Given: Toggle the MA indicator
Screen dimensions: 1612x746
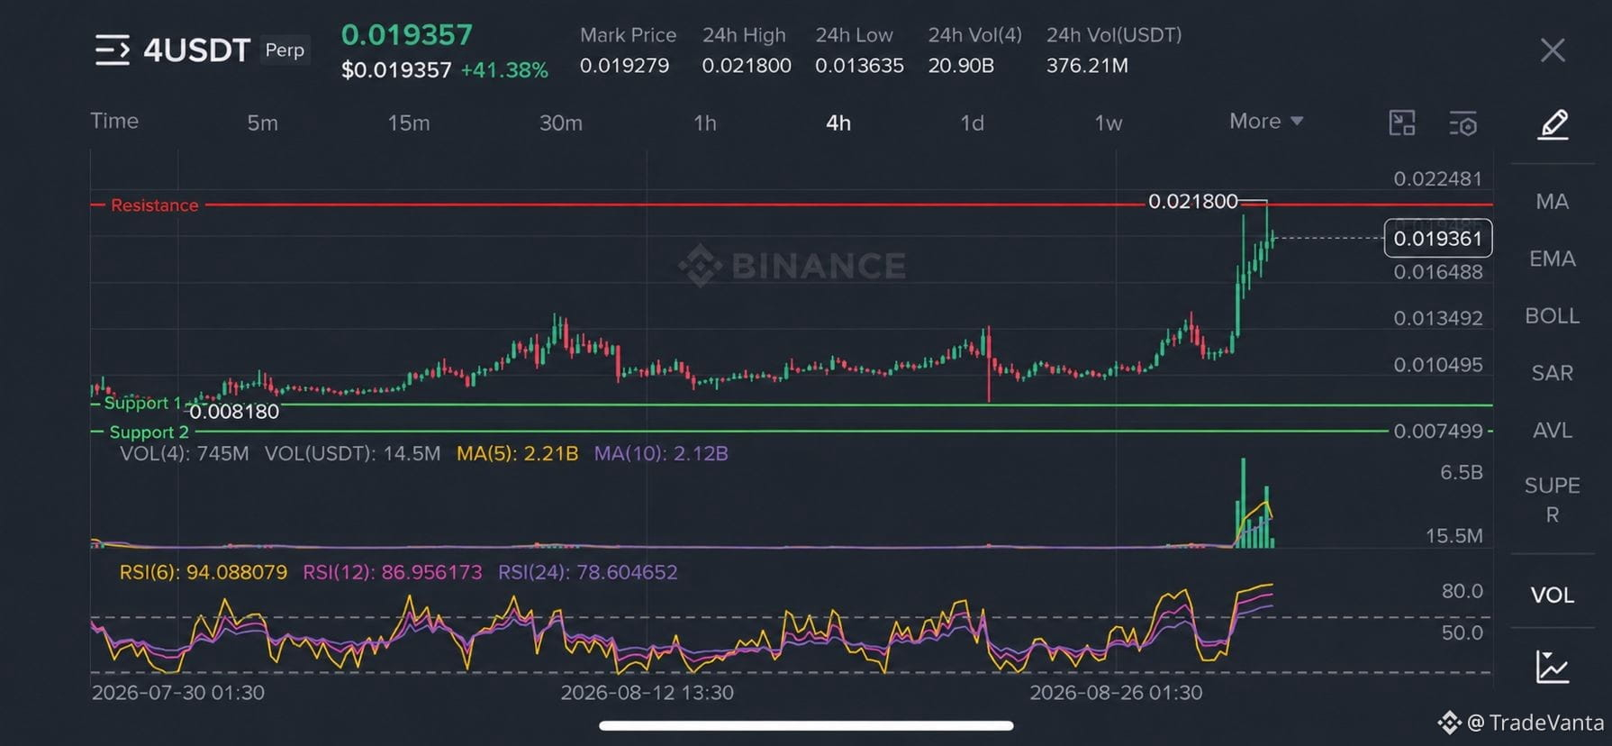Looking at the screenshot, I should (1553, 202).
